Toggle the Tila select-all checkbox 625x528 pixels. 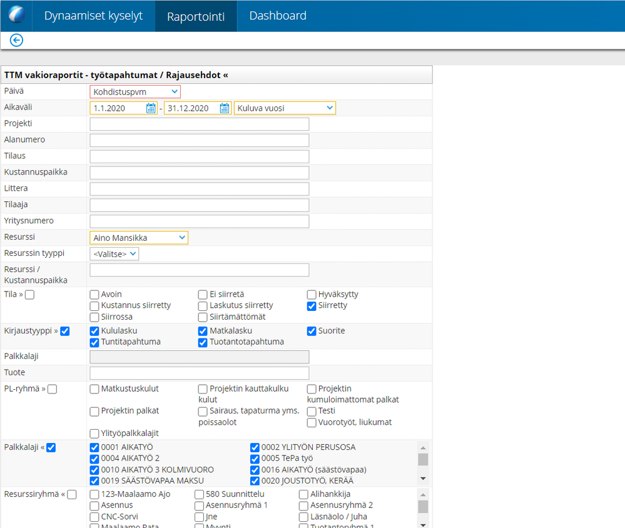pyautogui.click(x=29, y=295)
